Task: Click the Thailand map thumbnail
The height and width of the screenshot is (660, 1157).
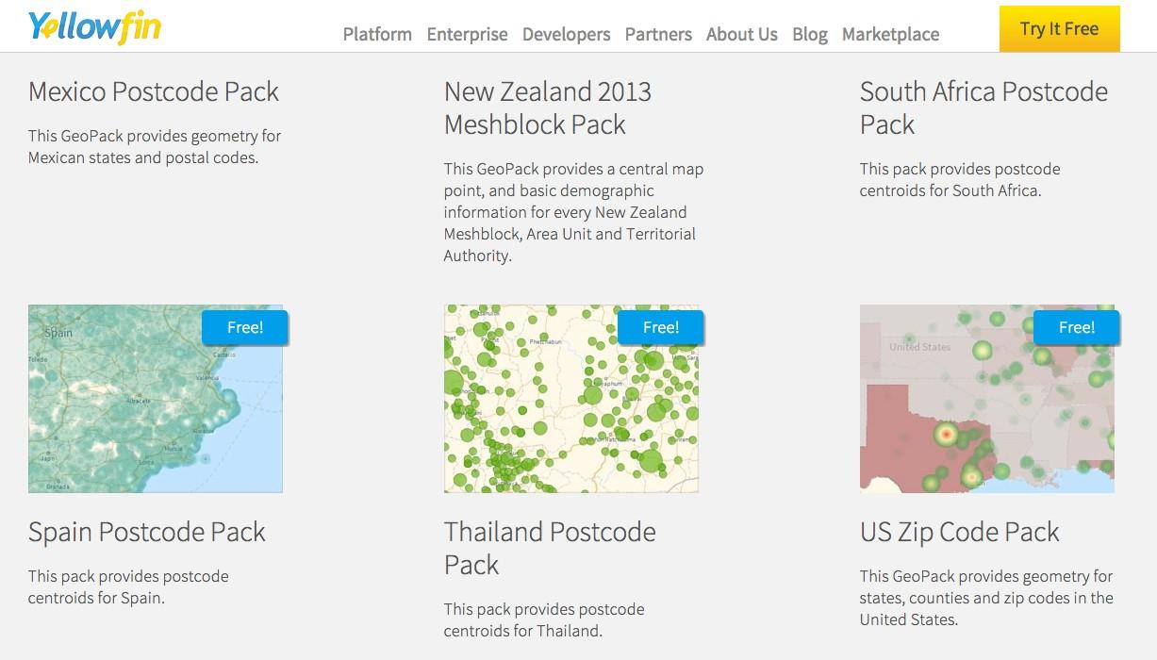Action: 571,398
